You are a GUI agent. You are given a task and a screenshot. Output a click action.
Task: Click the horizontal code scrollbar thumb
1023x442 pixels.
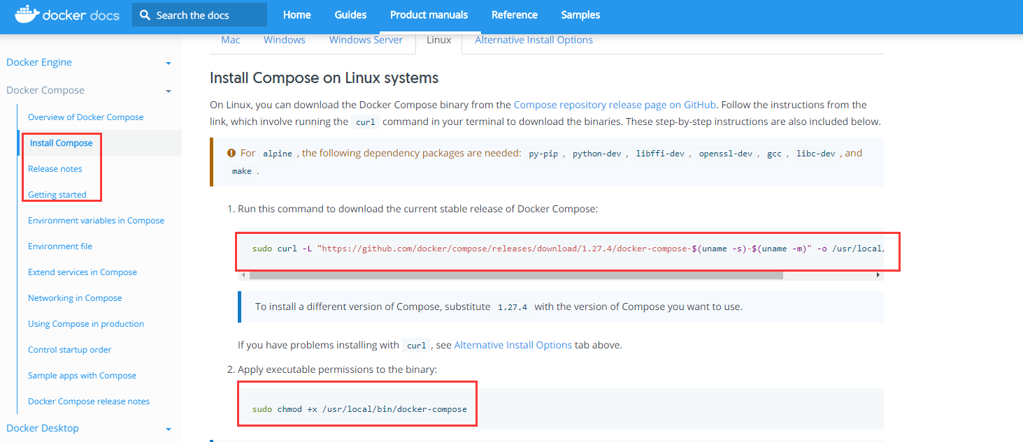[x=516, y=275]
